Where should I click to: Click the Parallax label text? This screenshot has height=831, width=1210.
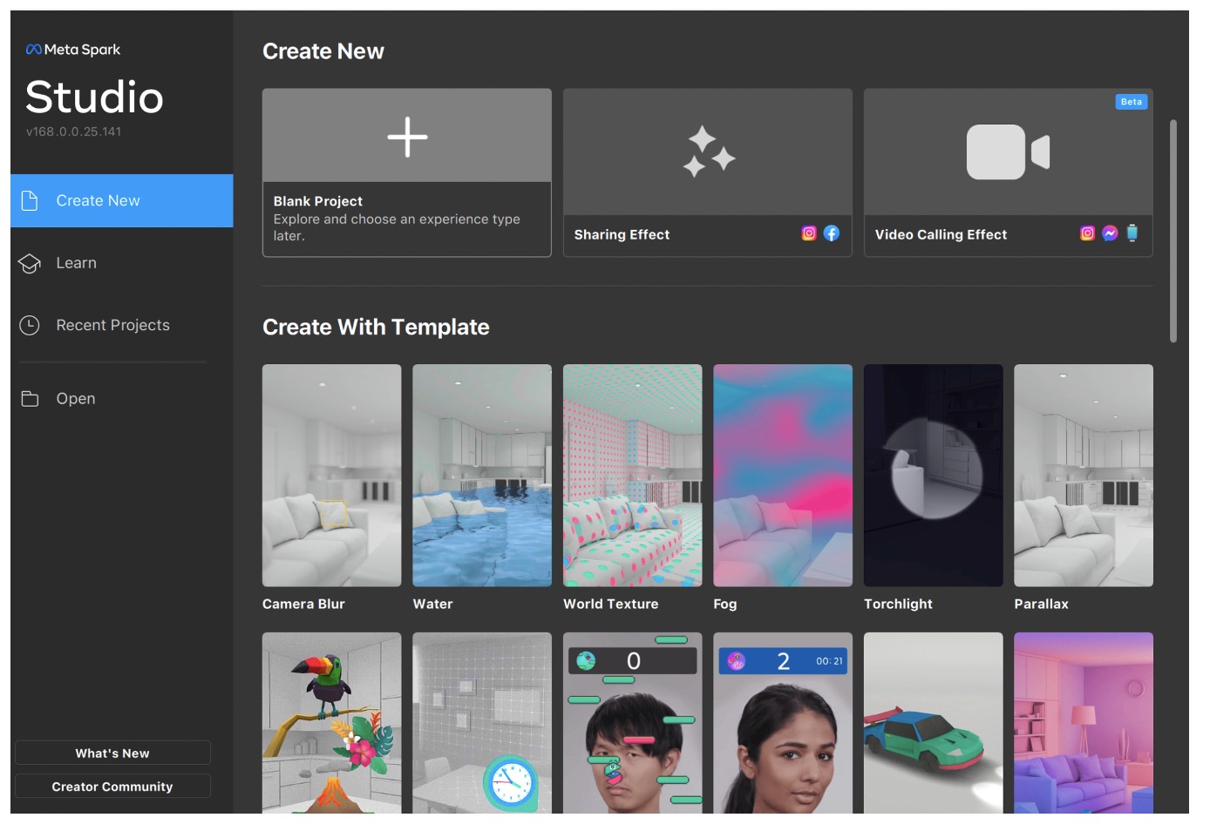(1041, 604)
